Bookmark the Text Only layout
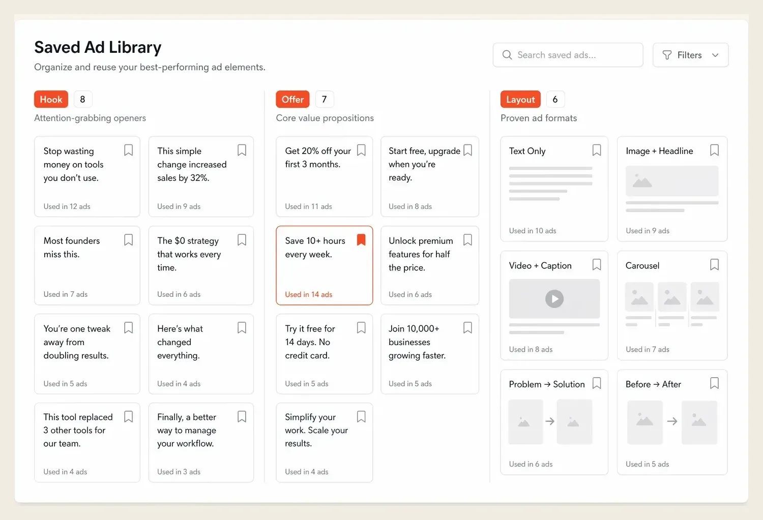Image resolution: width=763 pixels, height=520 pixels. (597, 150)
